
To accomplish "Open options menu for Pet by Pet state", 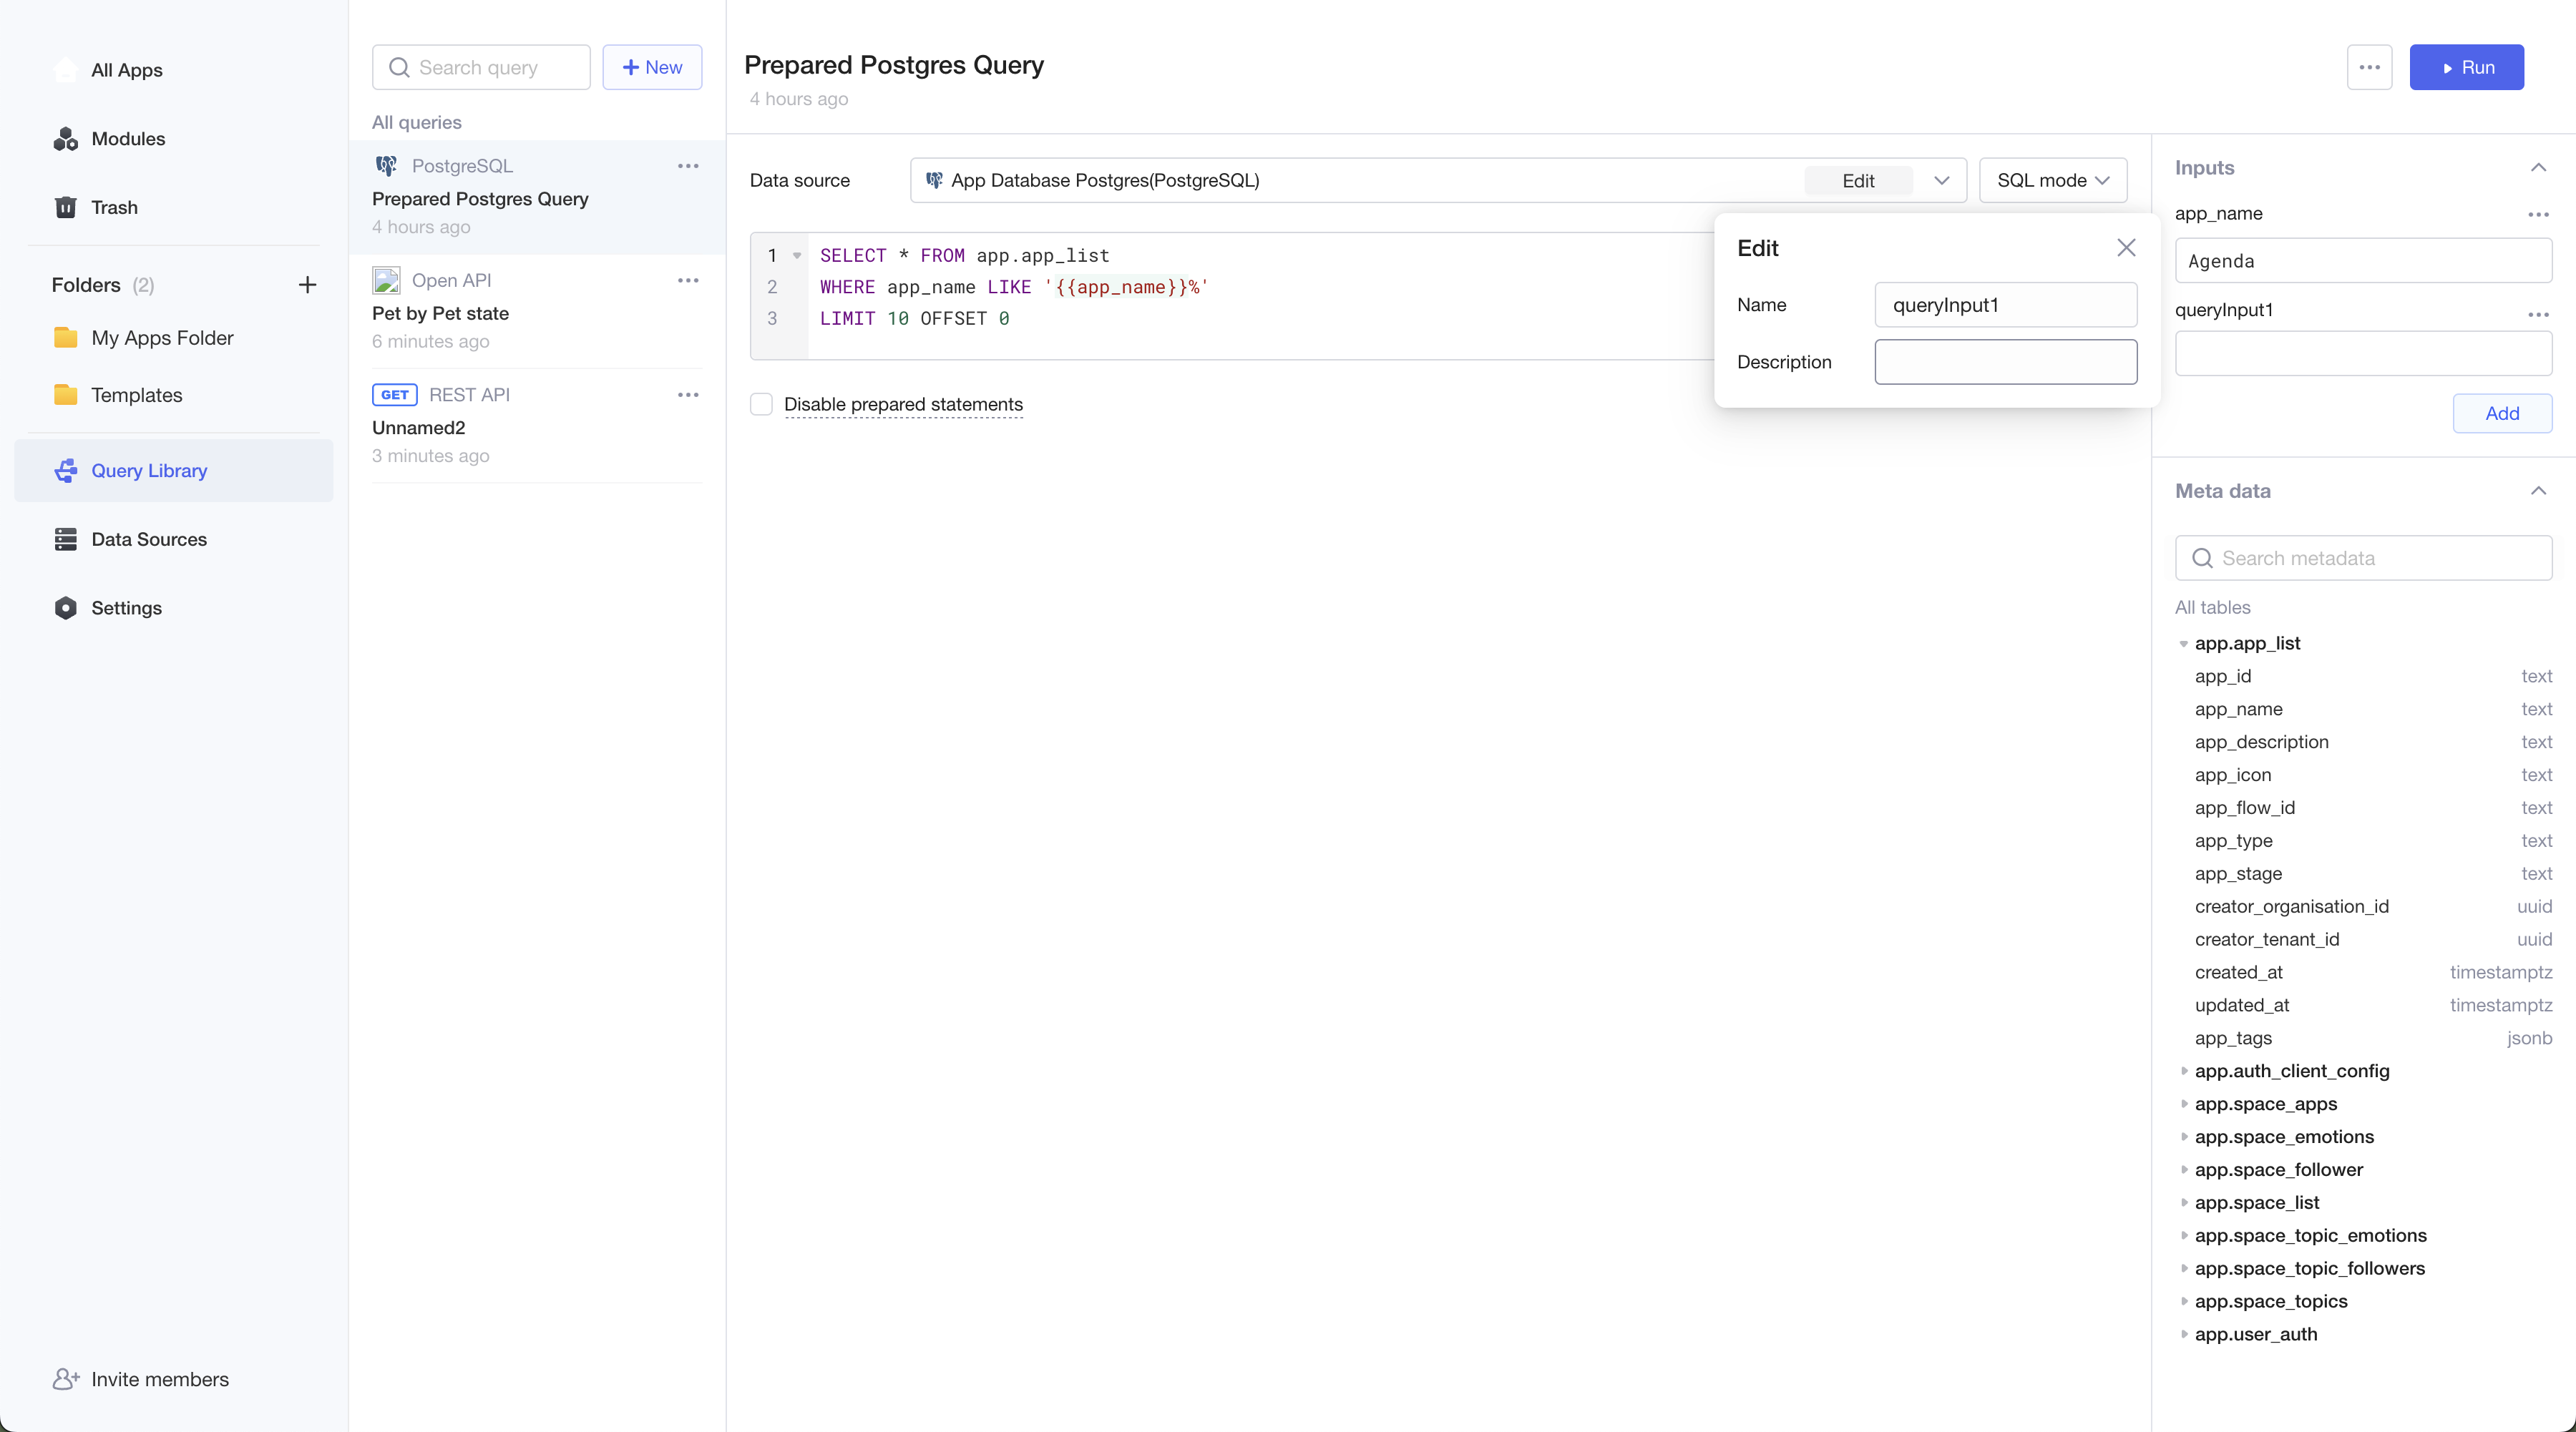I will (x=688, y=281).
